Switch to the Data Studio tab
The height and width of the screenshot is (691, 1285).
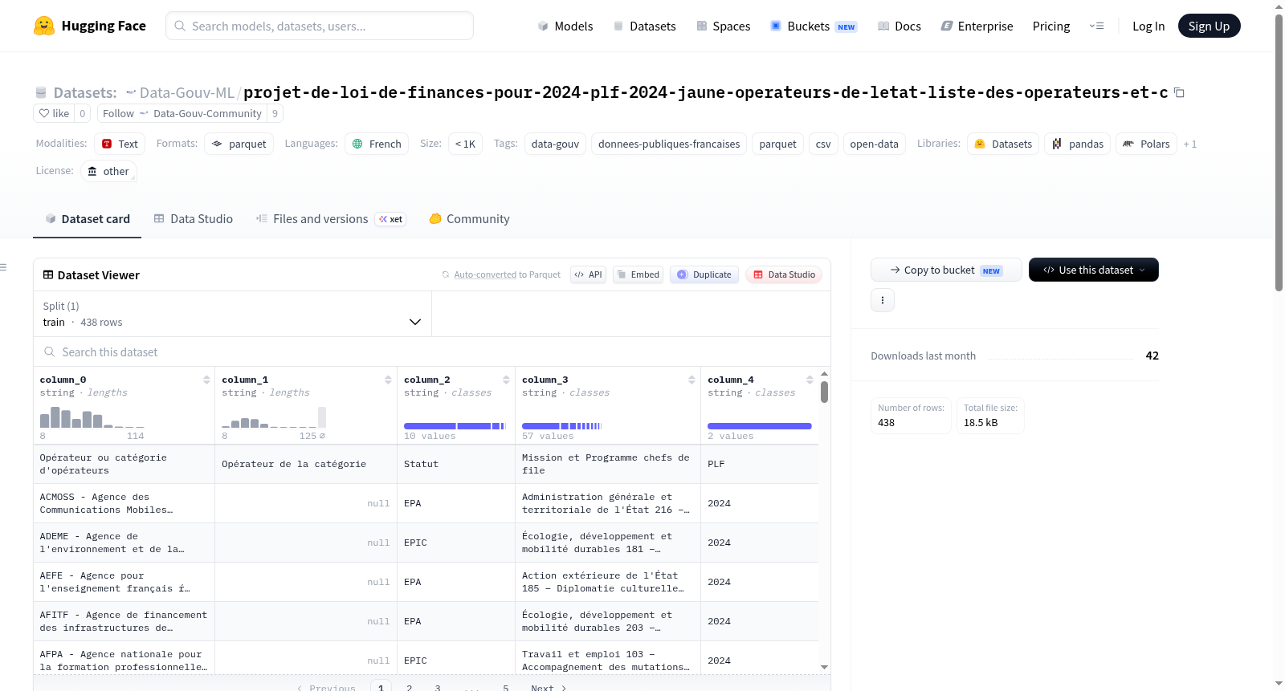(194, 219)
